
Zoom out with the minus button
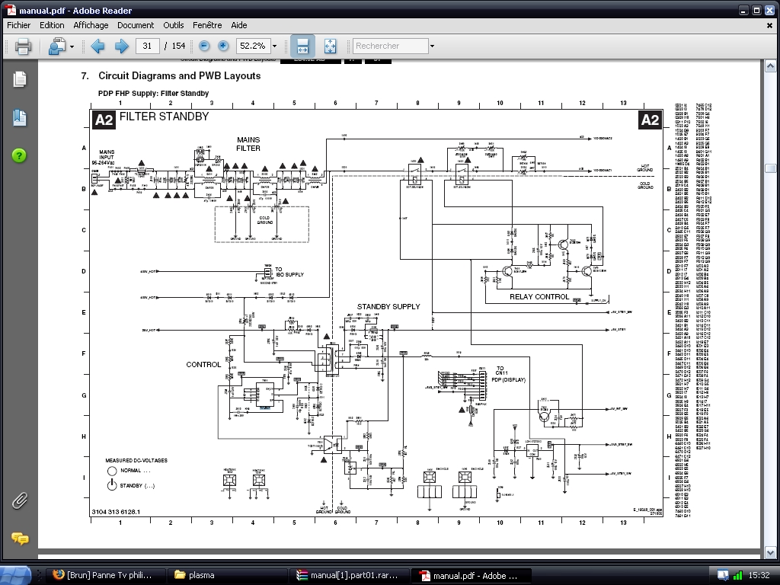[204, 46]
